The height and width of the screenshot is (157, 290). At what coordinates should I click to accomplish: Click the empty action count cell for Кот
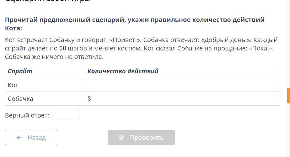(x=183, y=85)
